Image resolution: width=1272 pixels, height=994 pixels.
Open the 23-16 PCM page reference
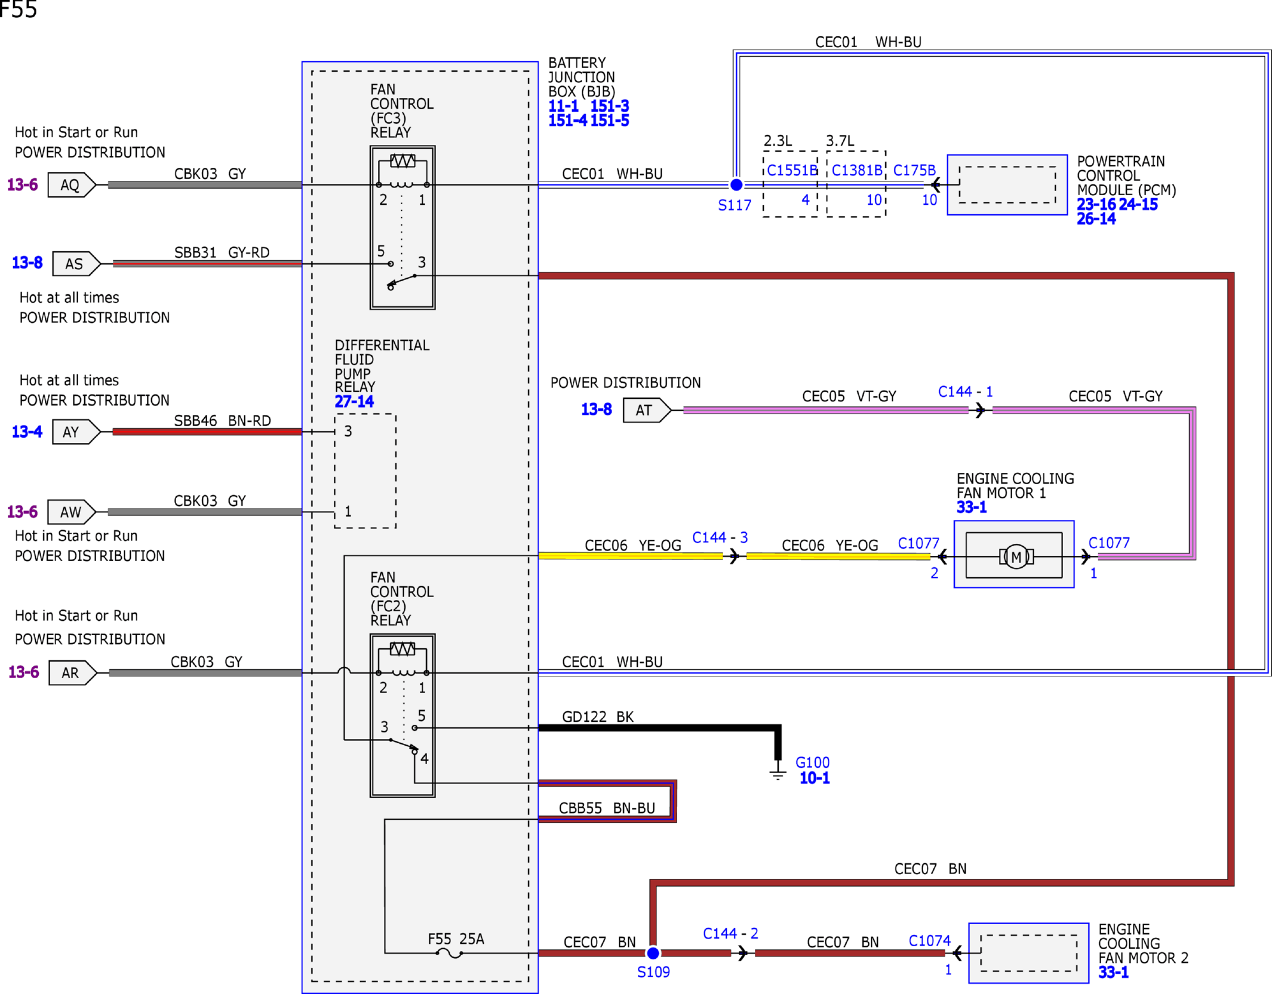coord(1096,205)
